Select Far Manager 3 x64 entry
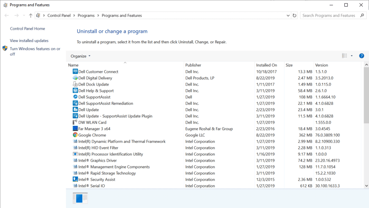 [x=94, y=129]
